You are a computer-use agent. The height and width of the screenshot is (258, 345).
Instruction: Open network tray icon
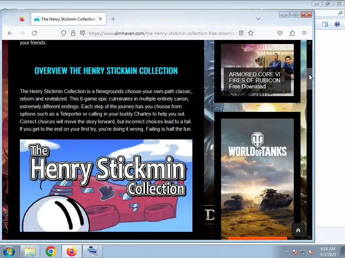pos(303,252)
